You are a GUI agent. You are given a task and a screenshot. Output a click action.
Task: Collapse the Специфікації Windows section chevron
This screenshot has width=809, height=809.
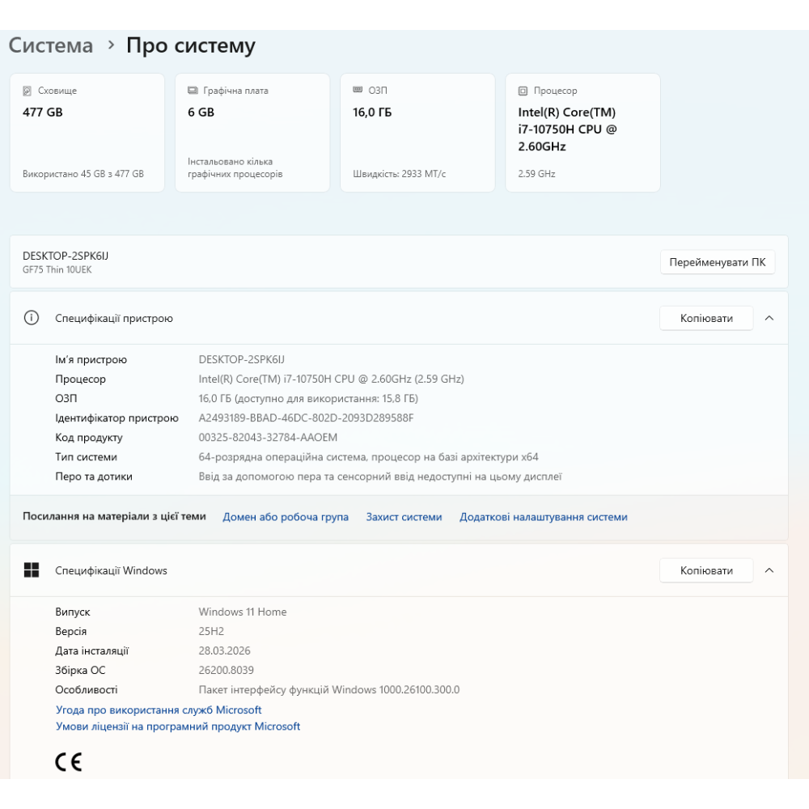coord(769,570)
